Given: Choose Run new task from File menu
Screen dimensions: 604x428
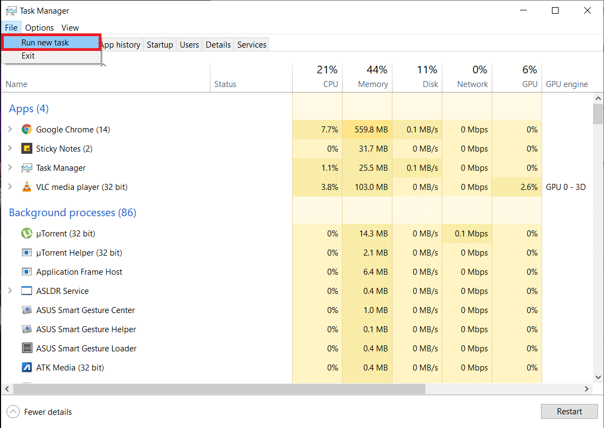Looking at the screenshot, I should point(51,42).
